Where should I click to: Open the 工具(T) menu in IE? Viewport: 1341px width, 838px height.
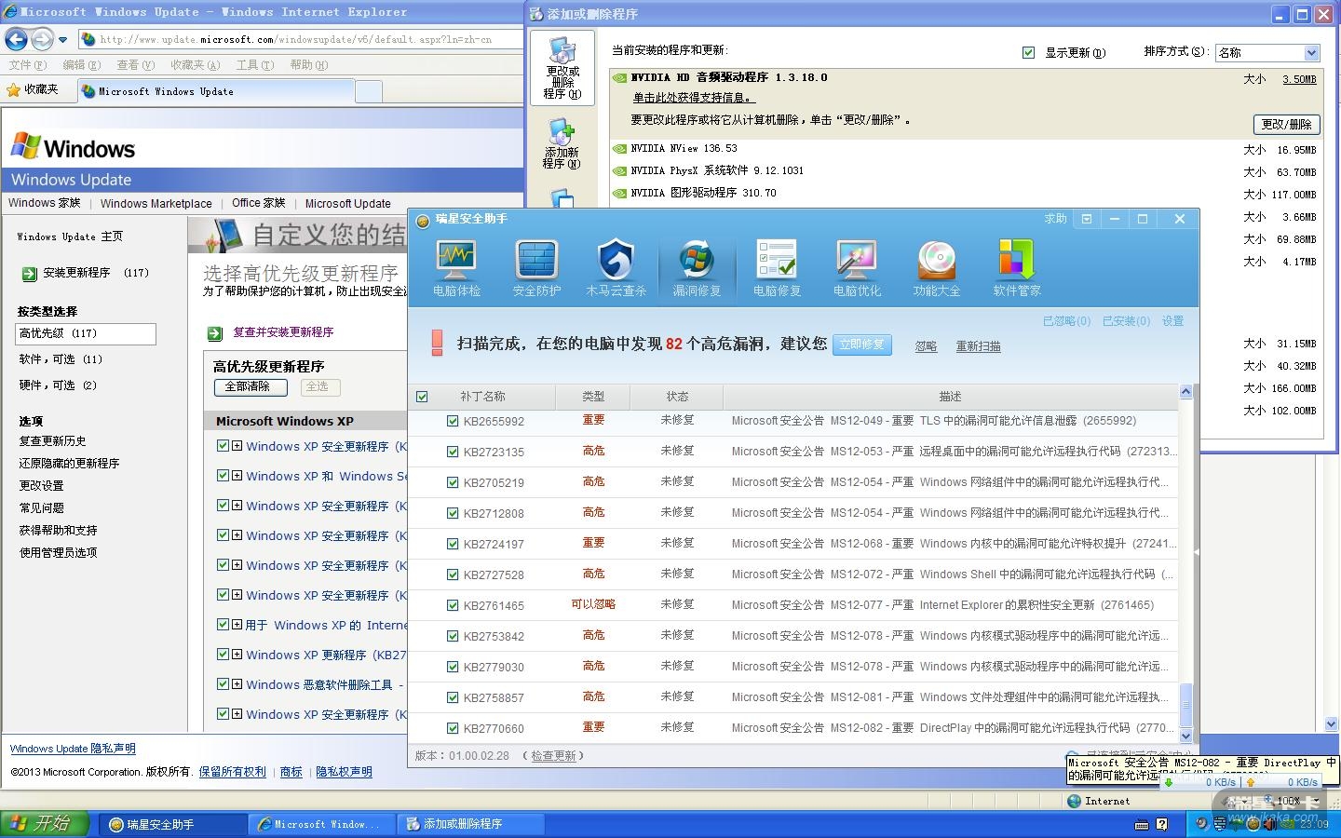pyautogui.click(x=254, y=65)
